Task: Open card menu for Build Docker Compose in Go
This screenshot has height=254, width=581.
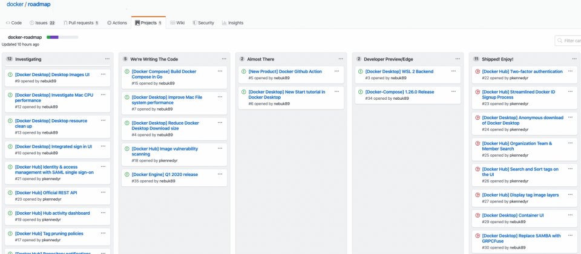Action: tap(220, 71)
